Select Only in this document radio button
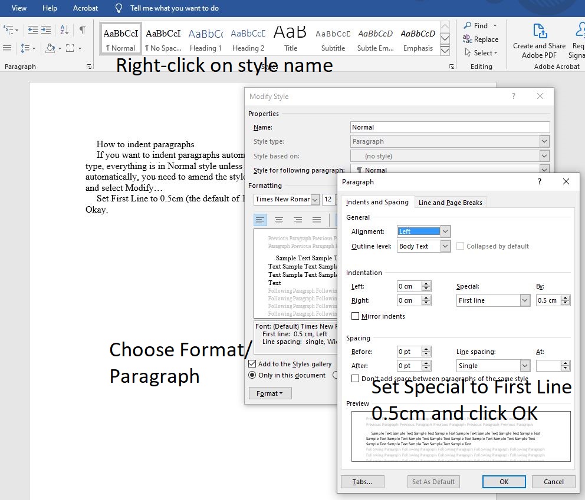Image resolution: width=585 pixels, height=500 pixels. click(x=252, y=375)
